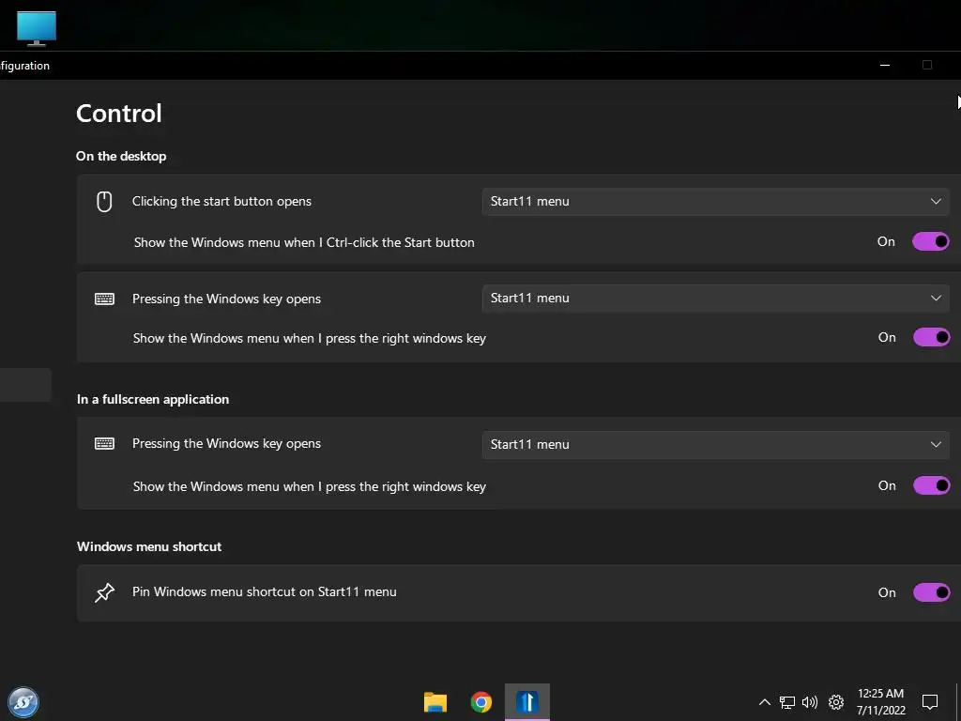Select the Start11 app taskbar icon
The width and height of the screenshot is (961, 721).
pyautogui.click(x=527, y=702)
